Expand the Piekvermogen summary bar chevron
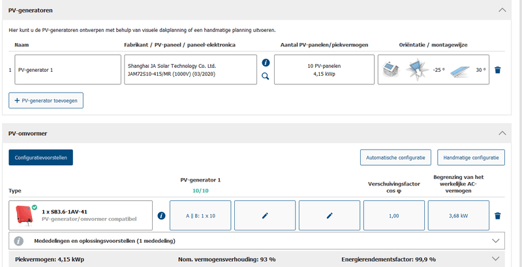This screenshot has height=267, width=522. pyautogui.click(x=496, y=259)
